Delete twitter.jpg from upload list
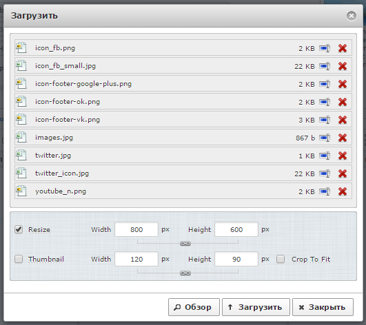The height and width of the screenshot is (325, 366). tap(343, 156)
